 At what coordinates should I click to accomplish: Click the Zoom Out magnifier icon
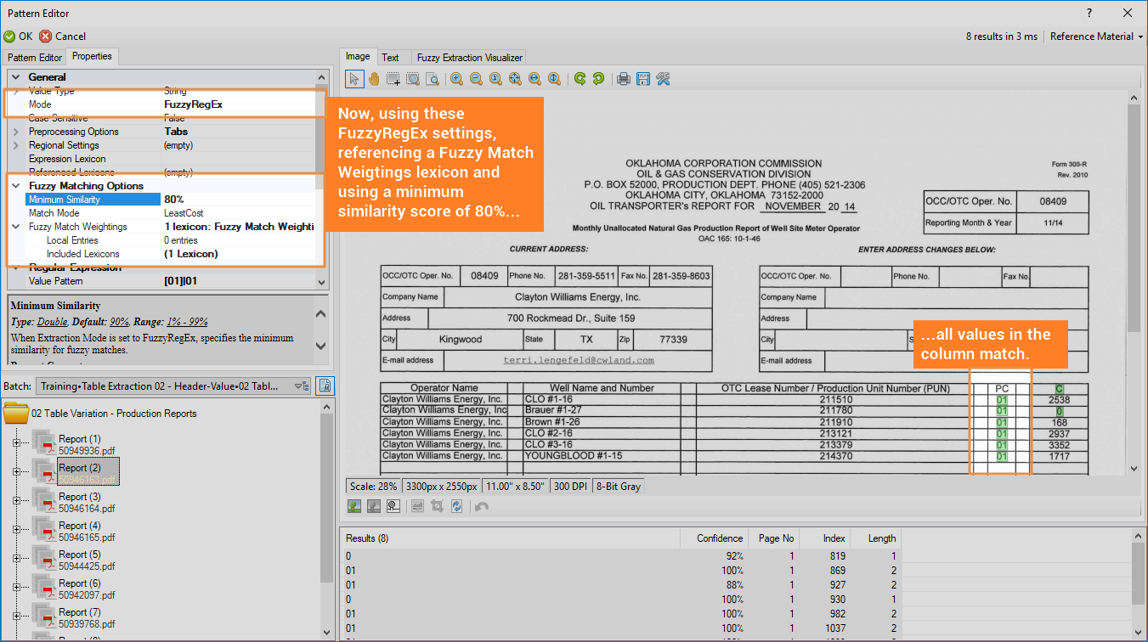pyautogui.click(x=476, y=79)
